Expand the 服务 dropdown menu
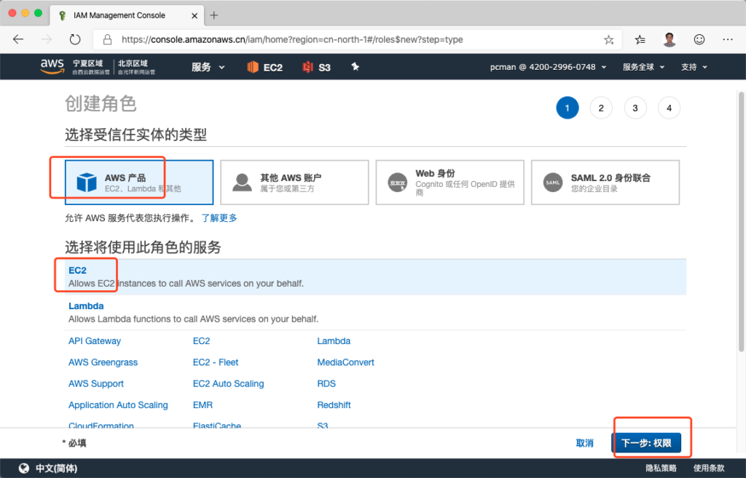 208,67
